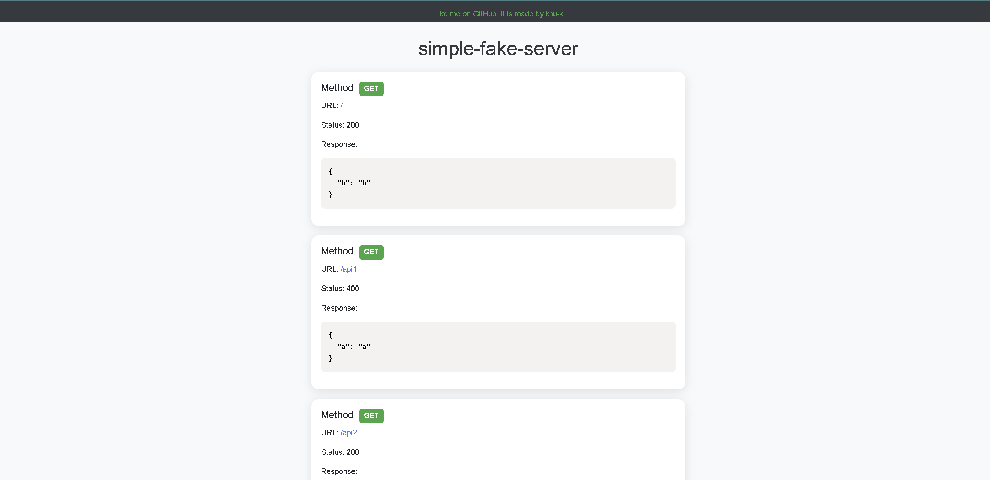The image size is (990, 480).
Task: Click the Method label in the first card
Action: tap(338, 88)
